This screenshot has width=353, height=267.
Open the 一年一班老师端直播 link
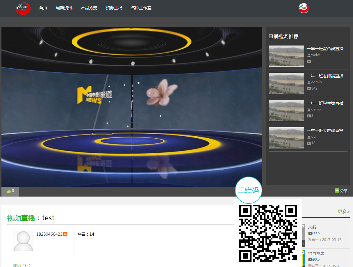tap(325, 76)
